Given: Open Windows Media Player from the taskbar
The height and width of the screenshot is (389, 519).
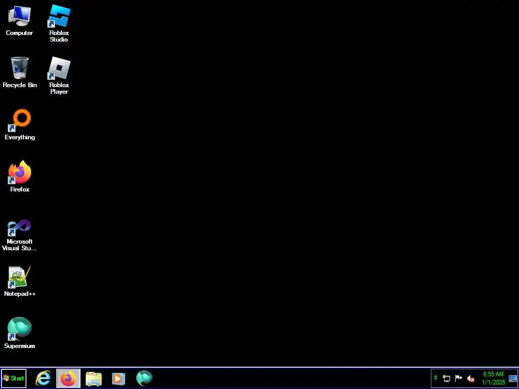Looking at the screenshot, I should coord(119,378).
